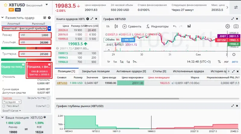The image size is (241, 134).
Task: Click the chart axis settings gear
Action: coord(234,55)
